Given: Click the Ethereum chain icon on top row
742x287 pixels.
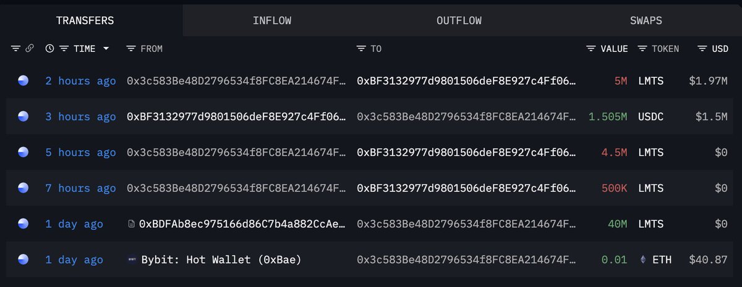Looking at the screenshot, I should (23, 80).
